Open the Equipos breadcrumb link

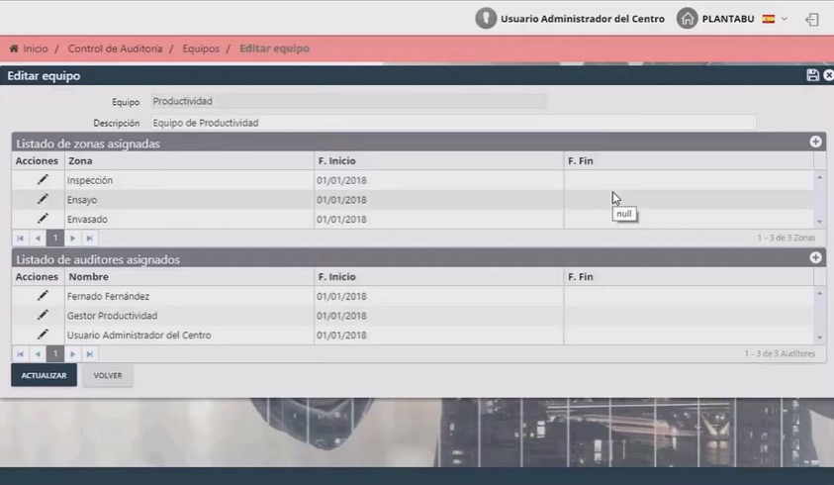201,48
